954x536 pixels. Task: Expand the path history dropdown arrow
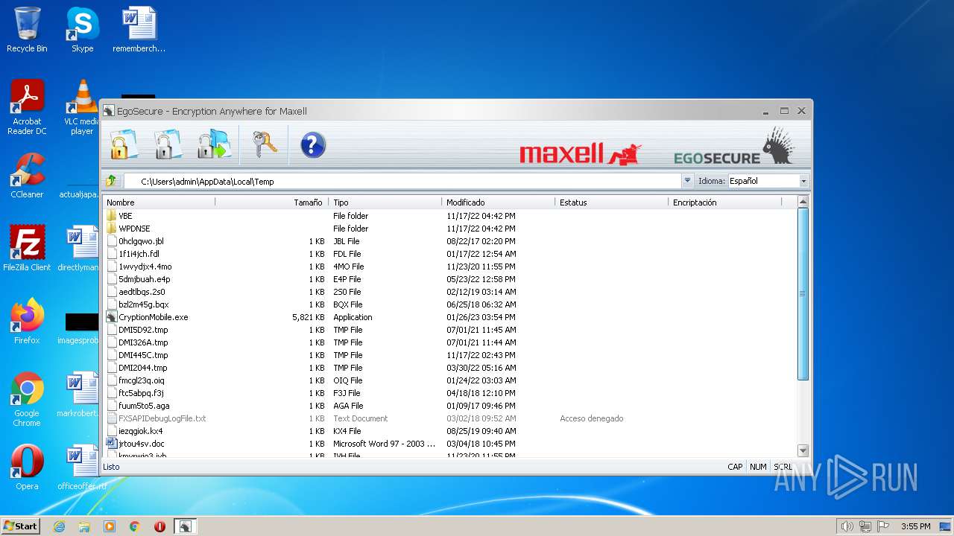pyautogui.click(x=686, y=181)
